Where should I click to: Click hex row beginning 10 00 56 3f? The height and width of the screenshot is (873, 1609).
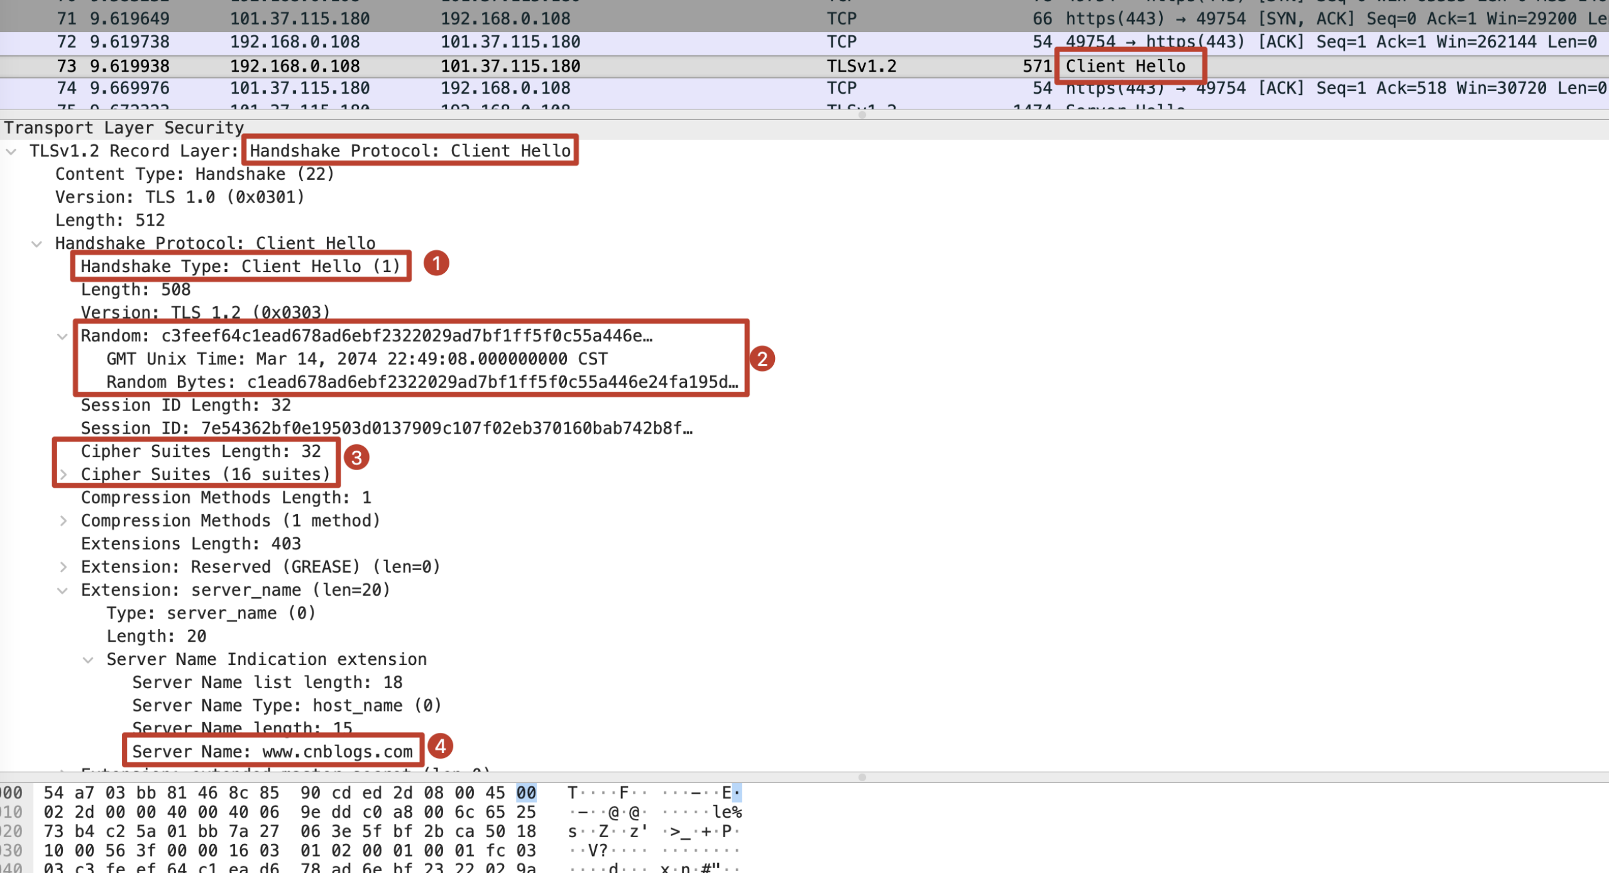click(x=289, y=851)
